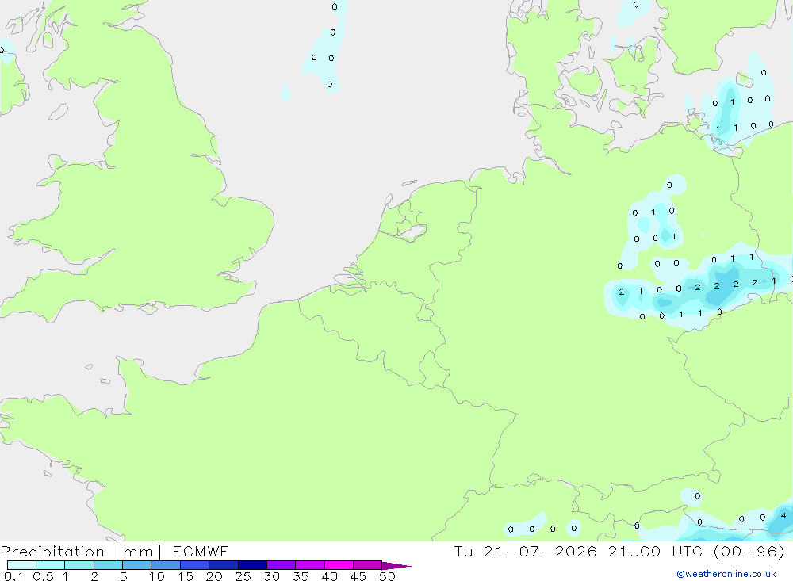Image resolution: width=793 pixels, height=581 pixels.
Task: Click the '50' legend scale label
Action: tap(387, 576)
